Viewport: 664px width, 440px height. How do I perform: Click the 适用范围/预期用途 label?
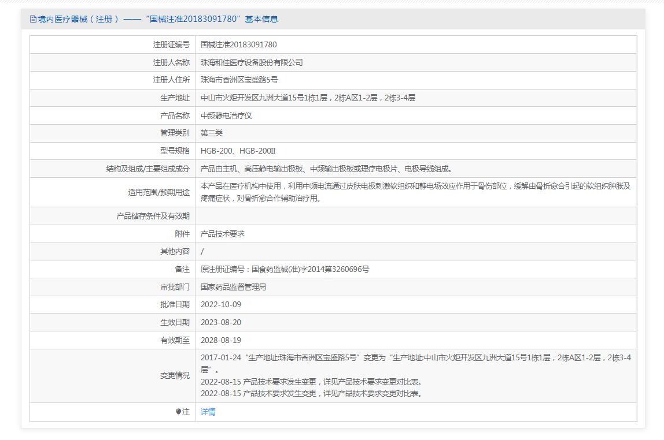click(x=159, y=192)
